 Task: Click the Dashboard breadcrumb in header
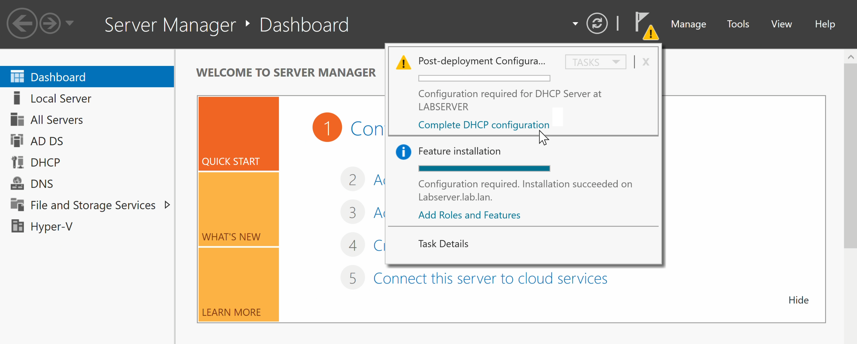pyautogui.click(x=304, y=25)
